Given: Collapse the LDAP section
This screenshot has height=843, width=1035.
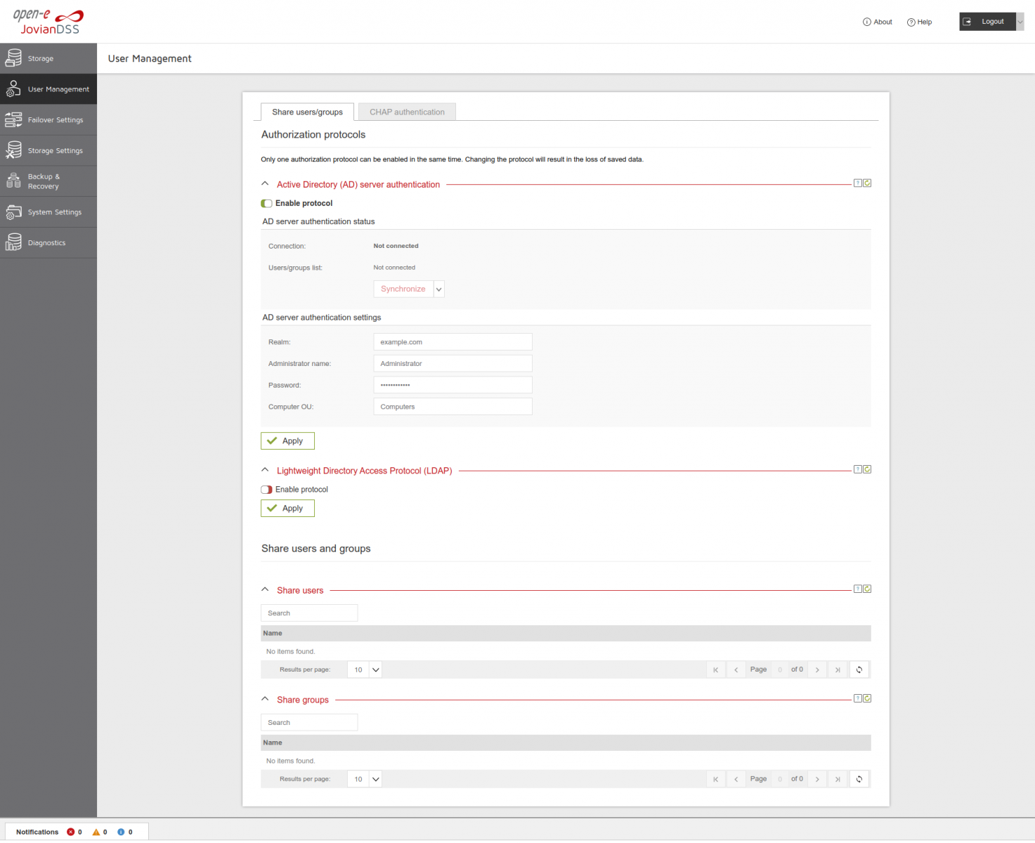Looking at the screenshot, I should pyautogui.click(x=265, y=470).
